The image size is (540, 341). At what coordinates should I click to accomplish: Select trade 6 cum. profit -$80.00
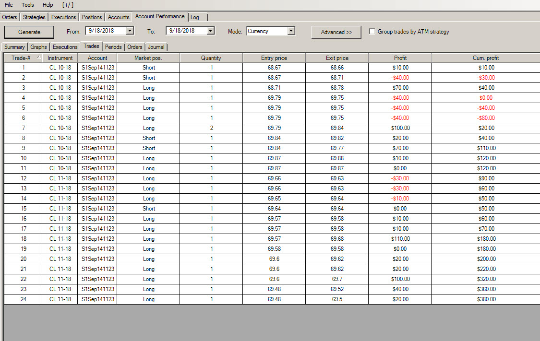(486, 118)
